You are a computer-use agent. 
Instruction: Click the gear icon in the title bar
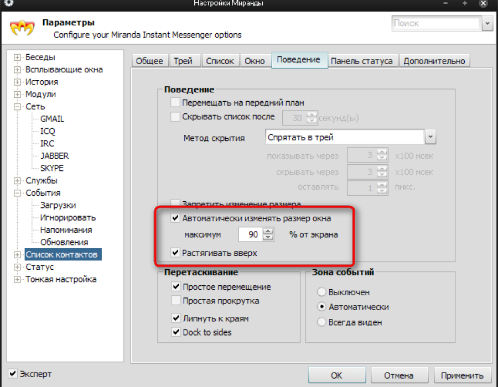pyautogui.click(x=9, y=3)
